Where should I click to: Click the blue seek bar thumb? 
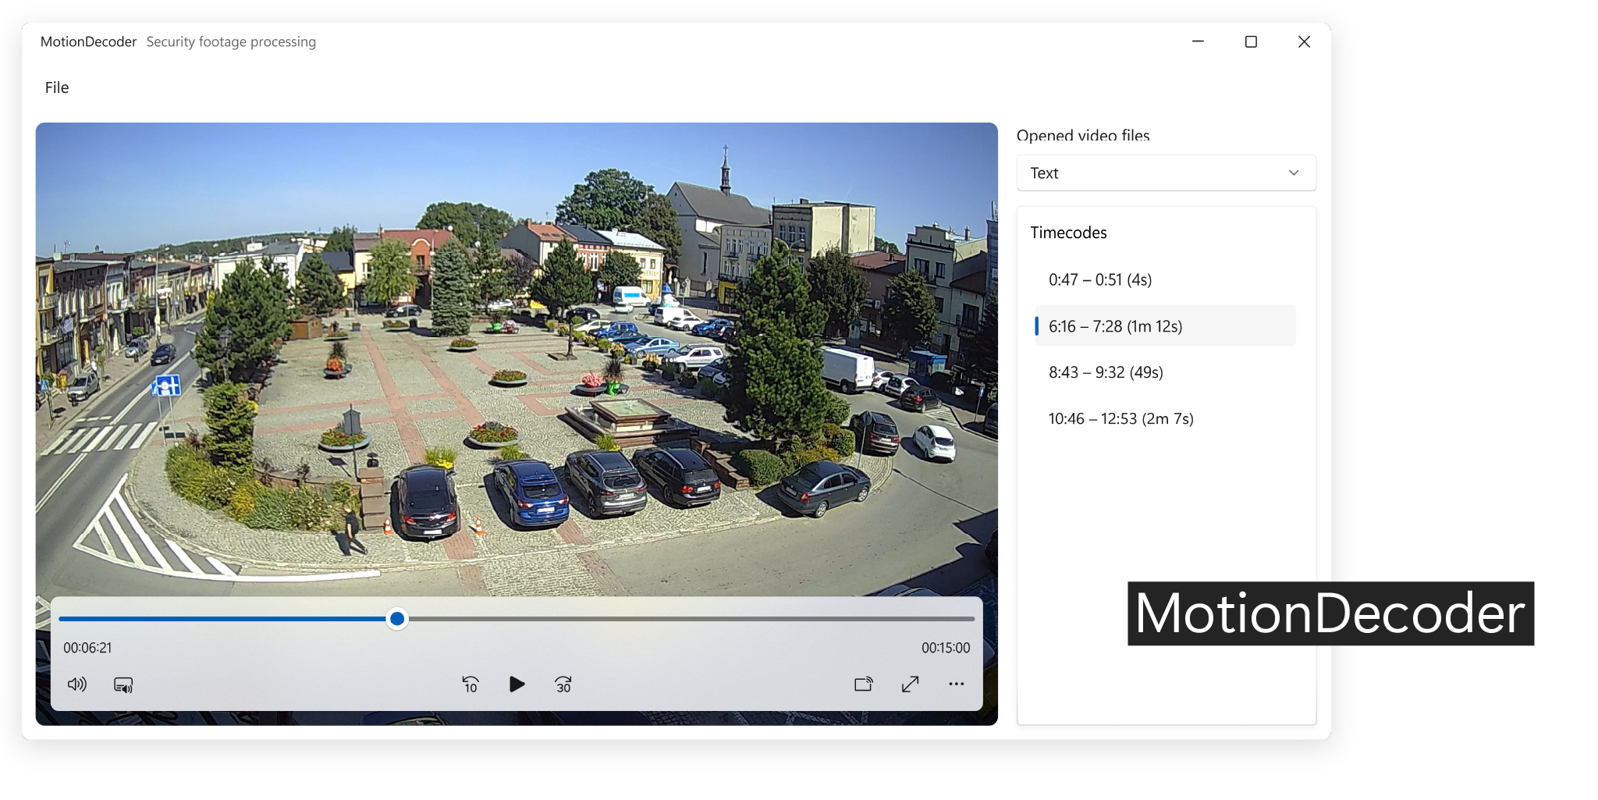(x=397, y=619)
